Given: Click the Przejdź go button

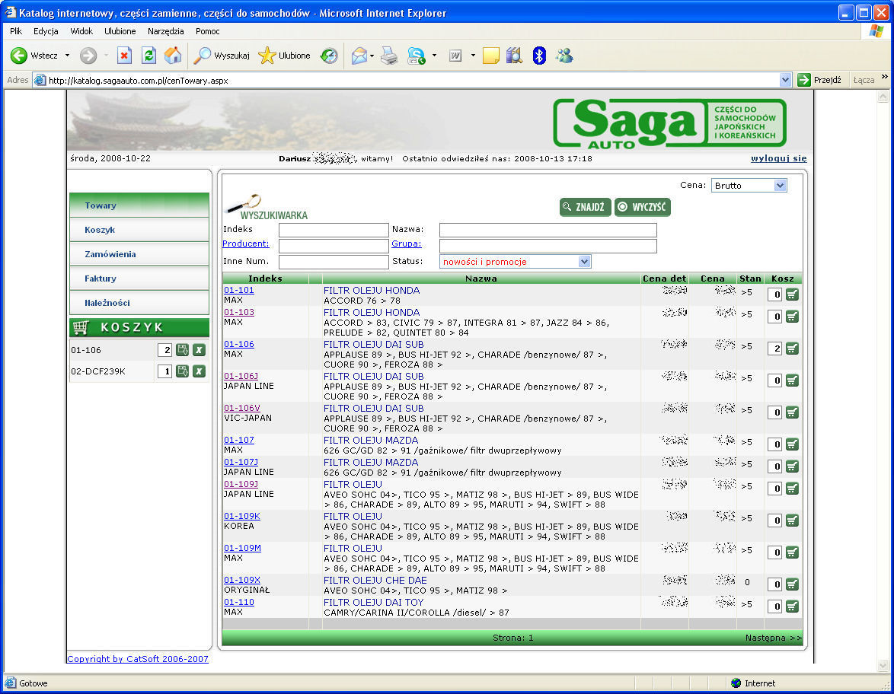Looking at the screenshot, I should (820, 80).
